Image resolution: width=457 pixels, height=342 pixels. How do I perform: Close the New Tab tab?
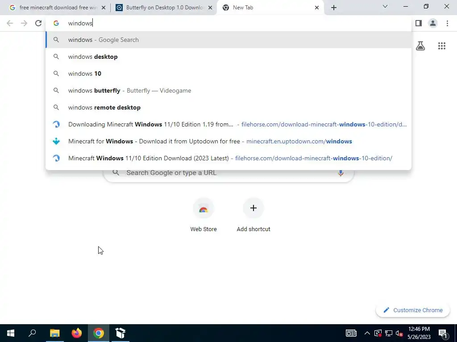point(317,8)
